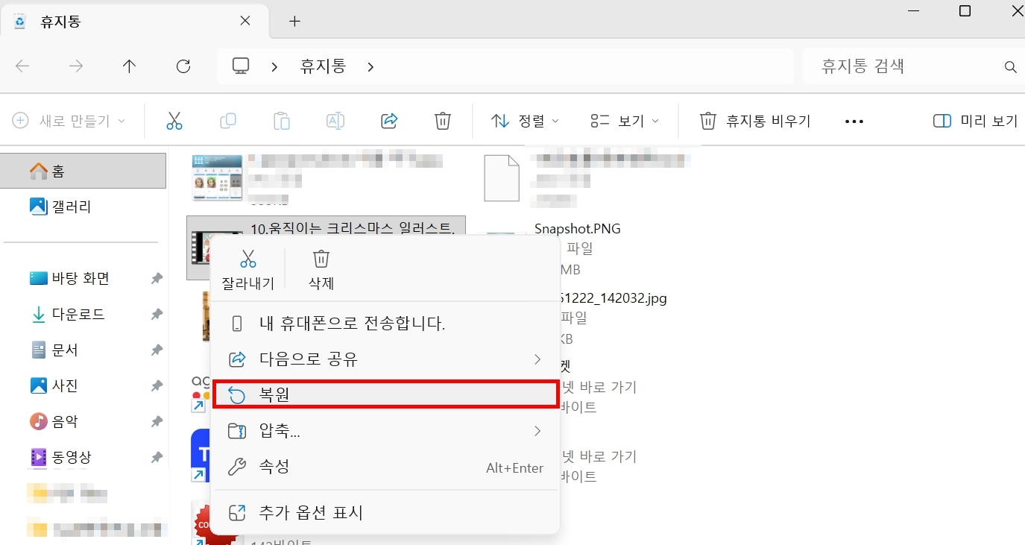This screenshot has width=1025, height=545.
Task: Select the 휴지통 tab title
Action: click(60, 22)
